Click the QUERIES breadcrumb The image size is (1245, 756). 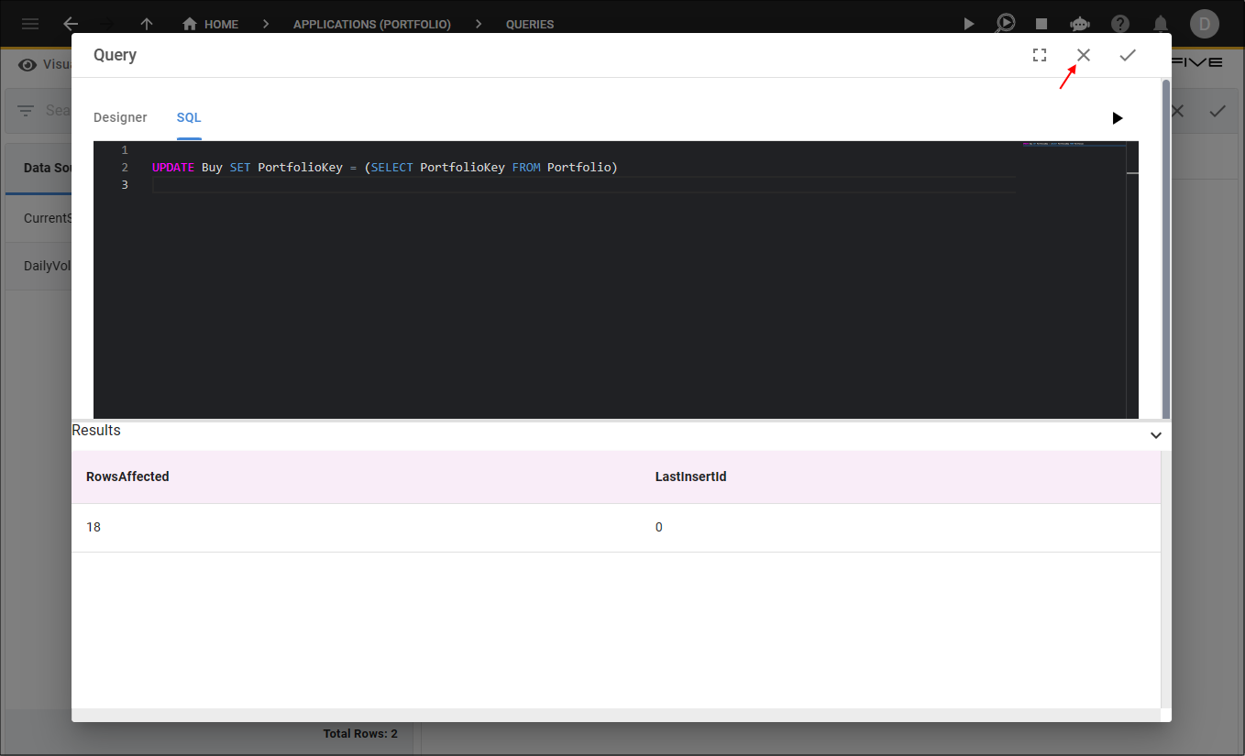coord(530,25)
